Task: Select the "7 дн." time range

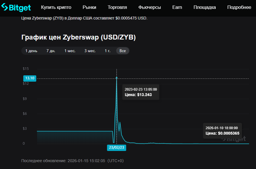Action: tap(50, 51)
